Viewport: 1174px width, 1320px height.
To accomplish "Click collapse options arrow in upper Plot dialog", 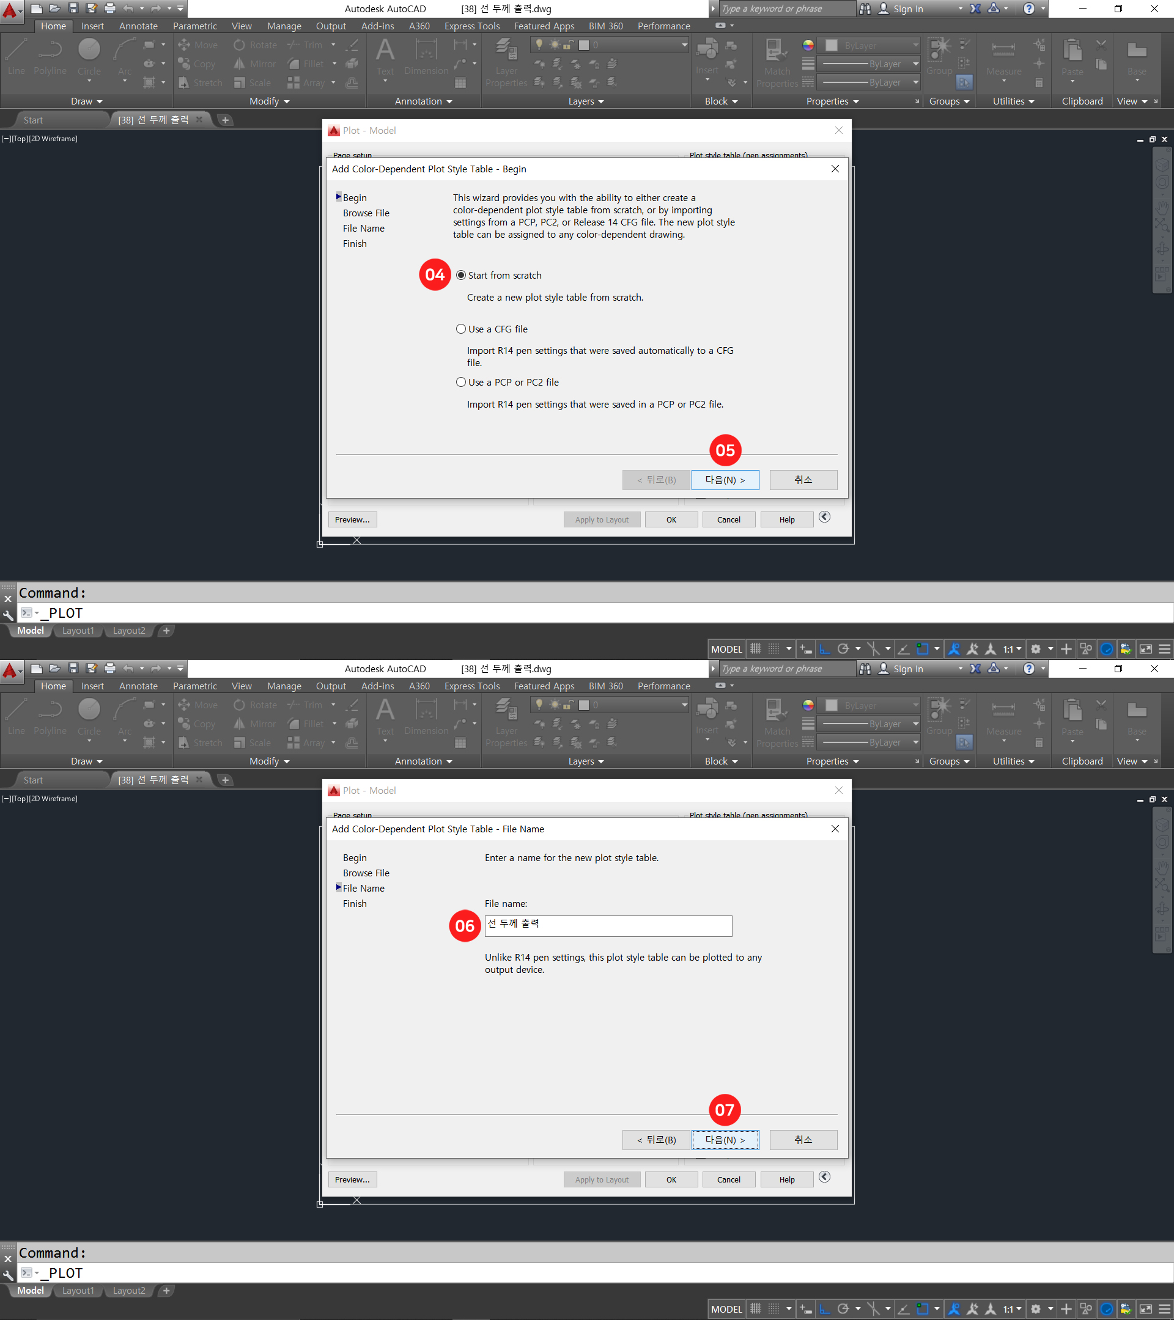I will [x=824, y=517].
